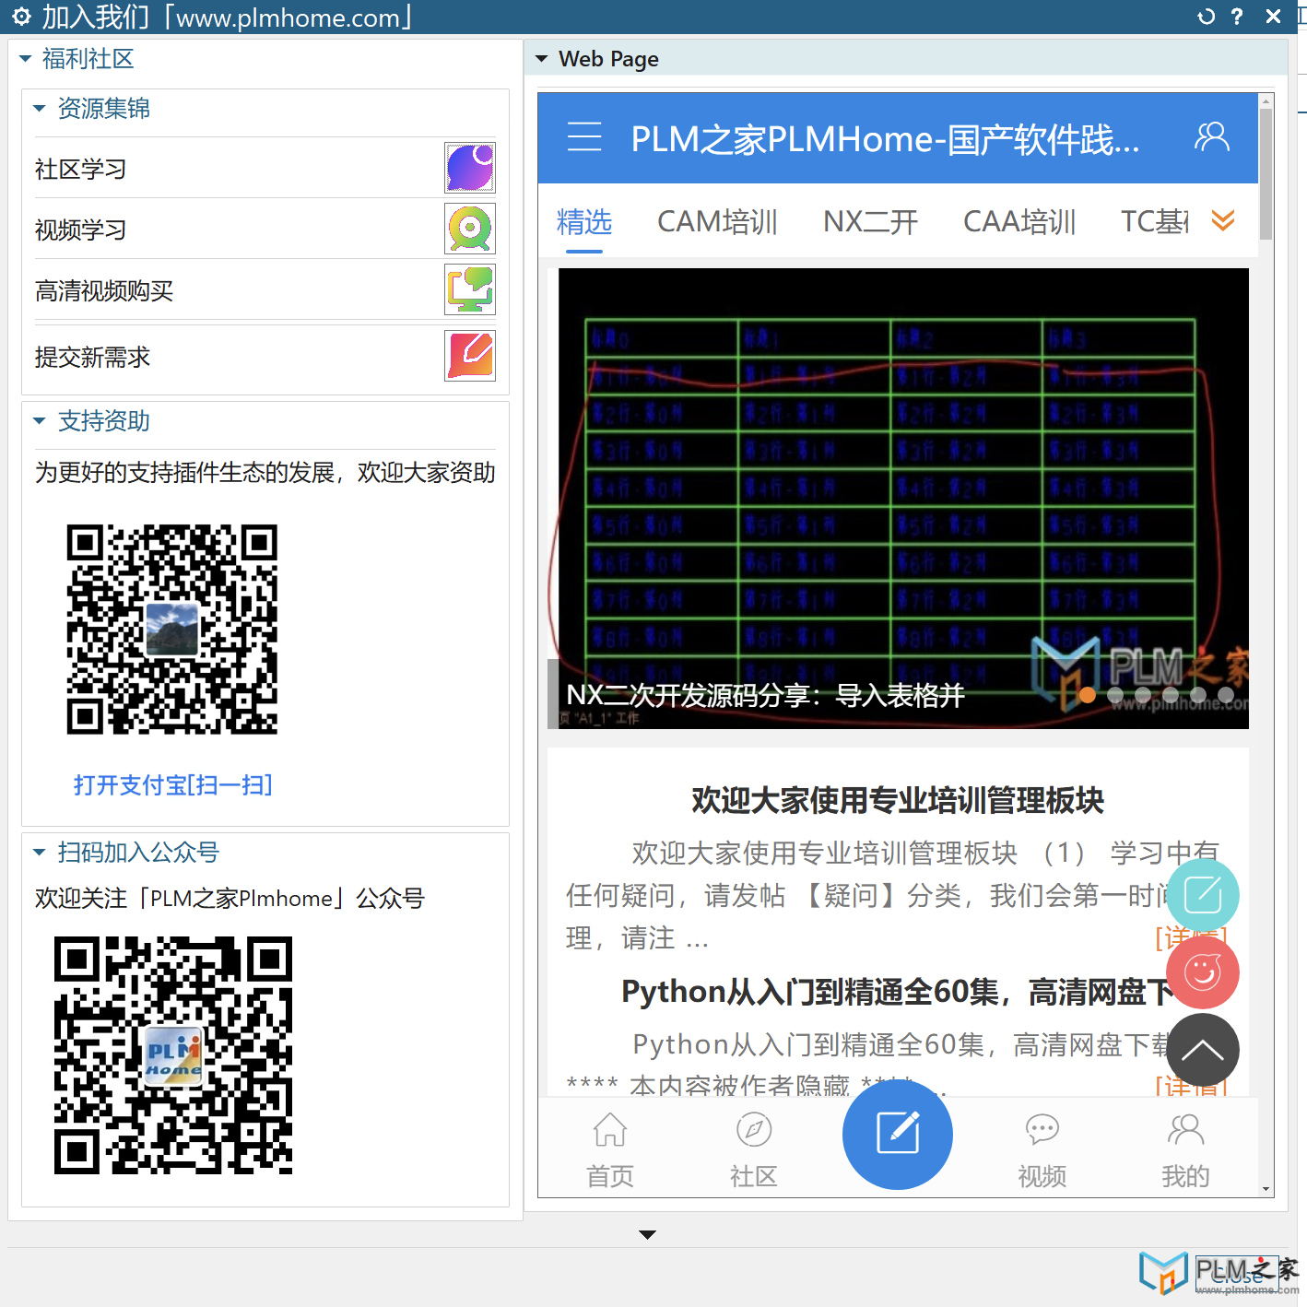Collapse the 福利社区 section
Viewport: 1307px width, 1307px height.
[x=24, y=57]
